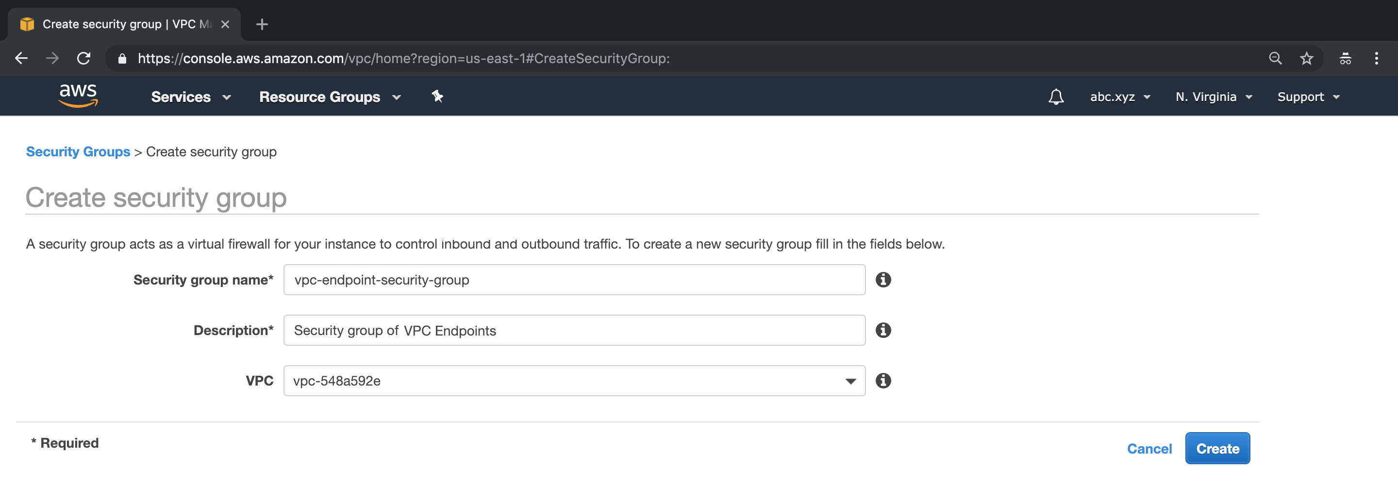
Task: Open the N. Virginia region dropdown
Action: click(1214, 97)
